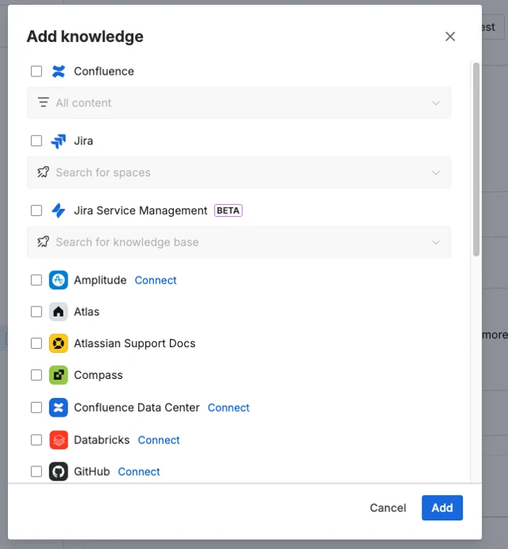The image size is (508, 549).
Task: Click the Cancel button
Action: click(x=388, y=508)
